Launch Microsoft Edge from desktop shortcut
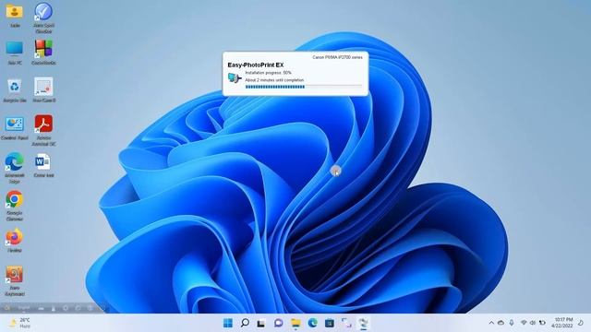The height and width of the screenshot is (332, 591). click(15, 168)
